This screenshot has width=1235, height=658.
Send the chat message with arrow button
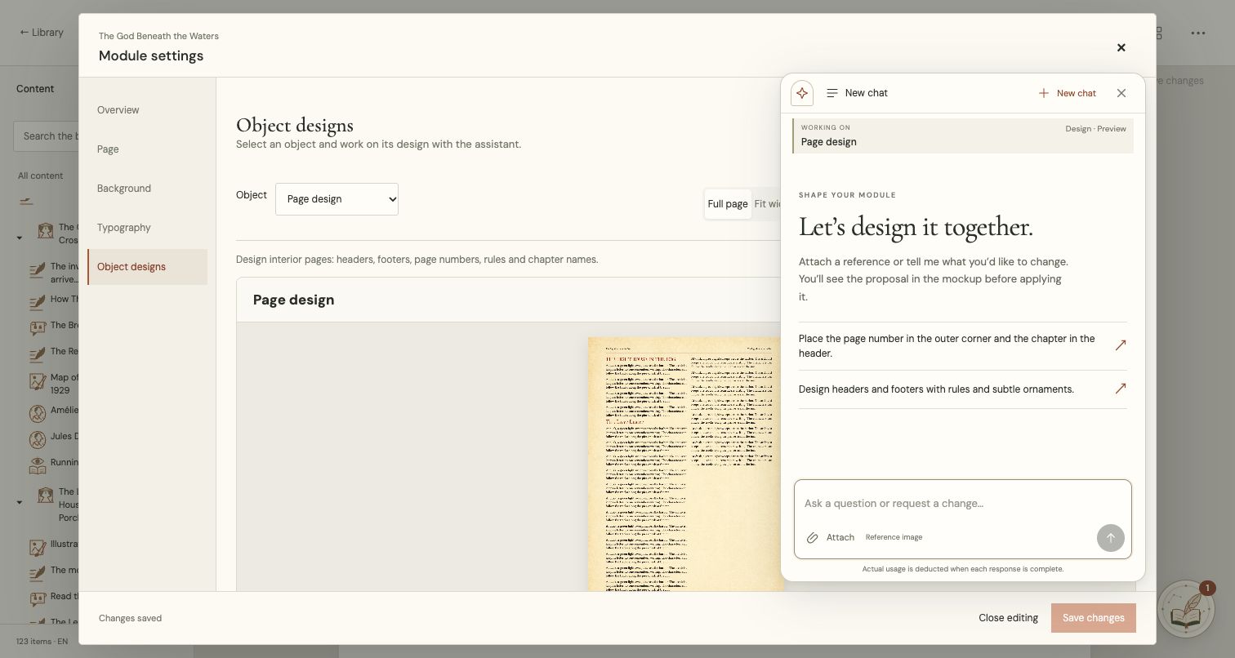1110,537
